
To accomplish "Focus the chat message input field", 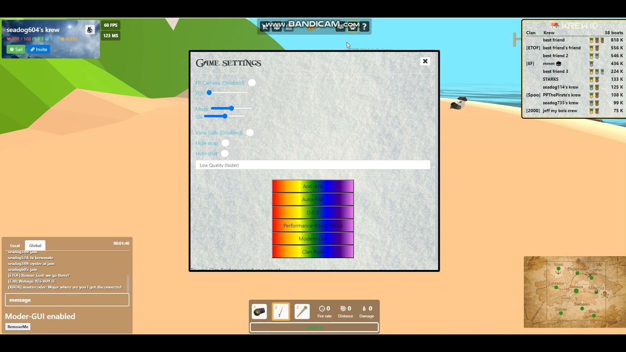I will pyautogui.click(x=67, y=300).
